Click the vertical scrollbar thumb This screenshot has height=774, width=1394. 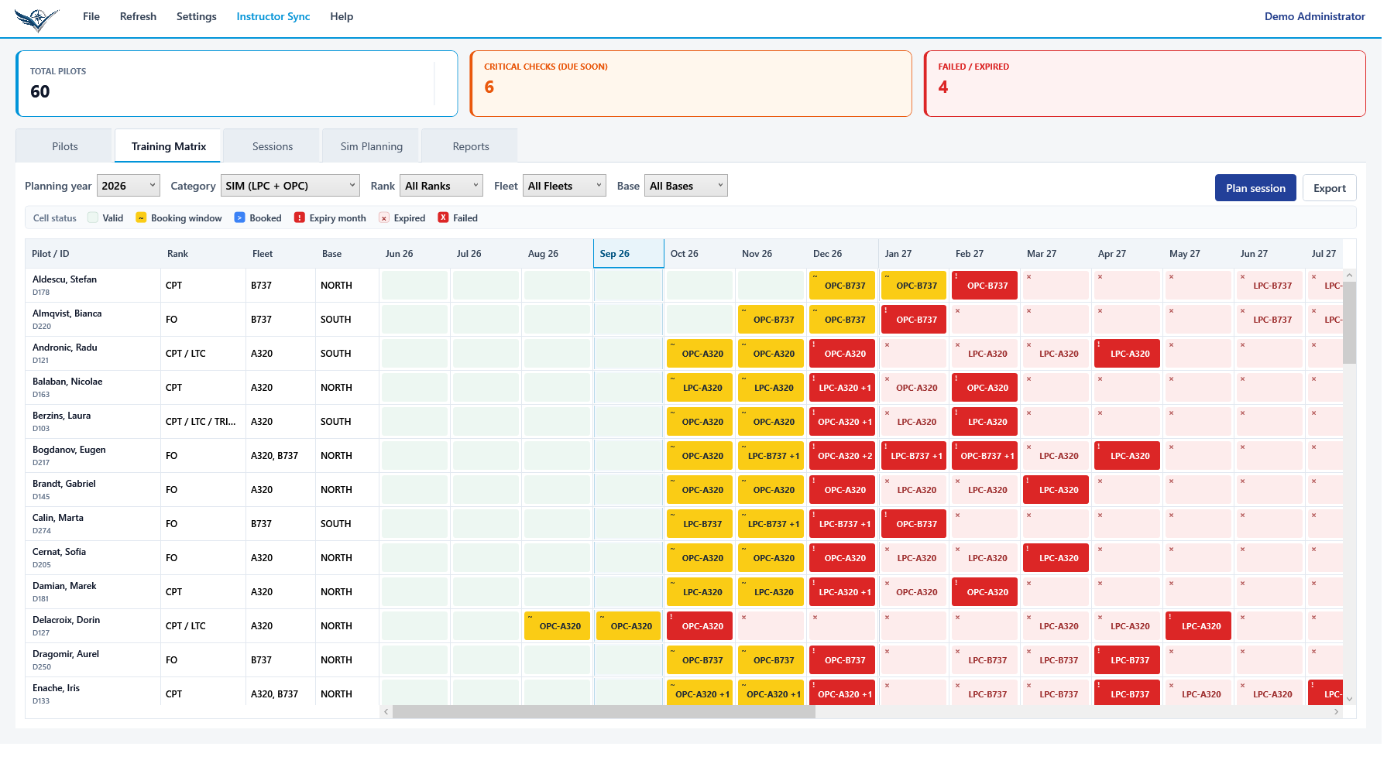(x=1350, y=322)
